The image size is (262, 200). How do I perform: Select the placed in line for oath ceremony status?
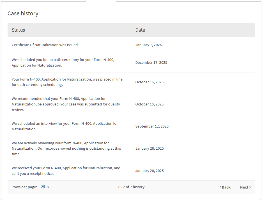click(67, 82)
